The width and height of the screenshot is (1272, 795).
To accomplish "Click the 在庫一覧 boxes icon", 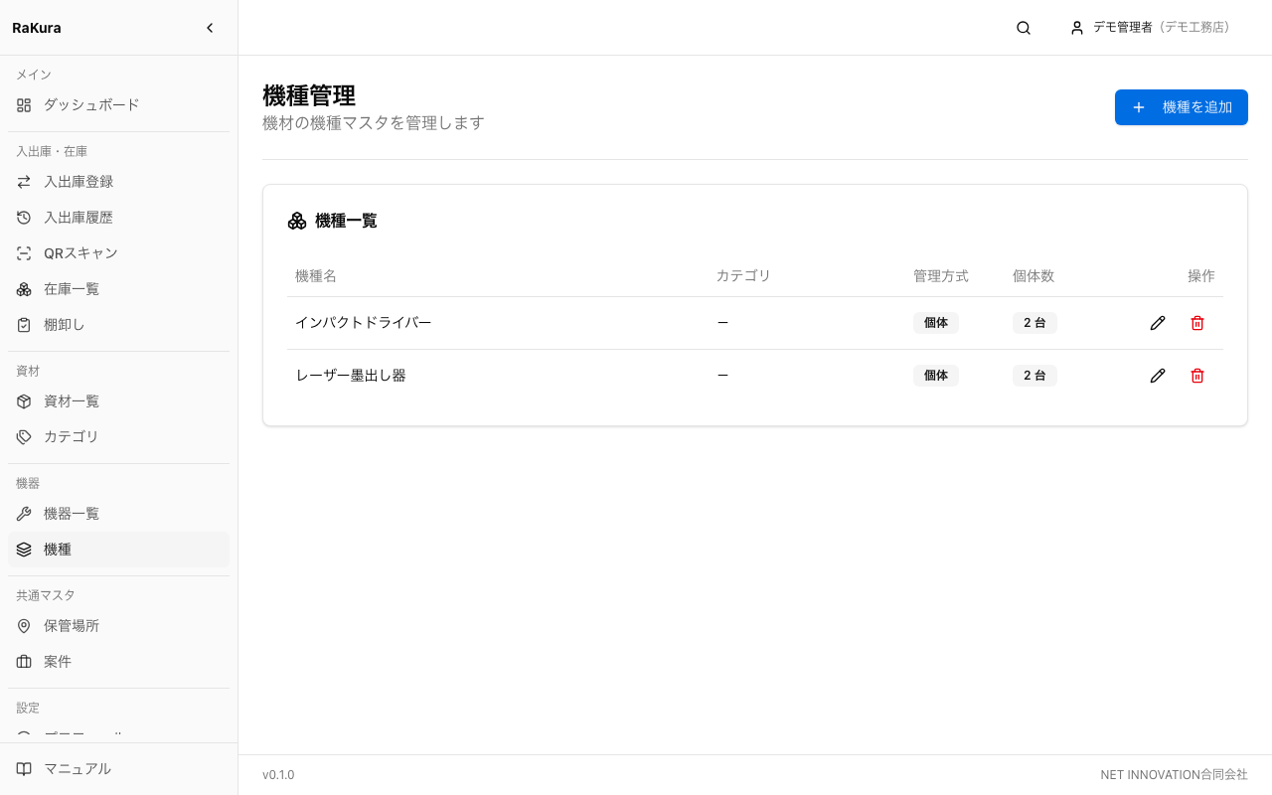I will pos(24,289).
